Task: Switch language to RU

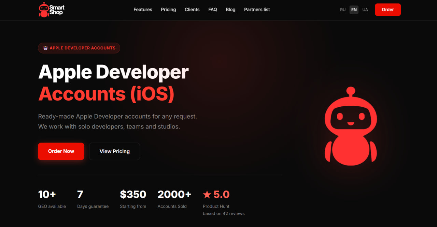Action: click(343, 10)
